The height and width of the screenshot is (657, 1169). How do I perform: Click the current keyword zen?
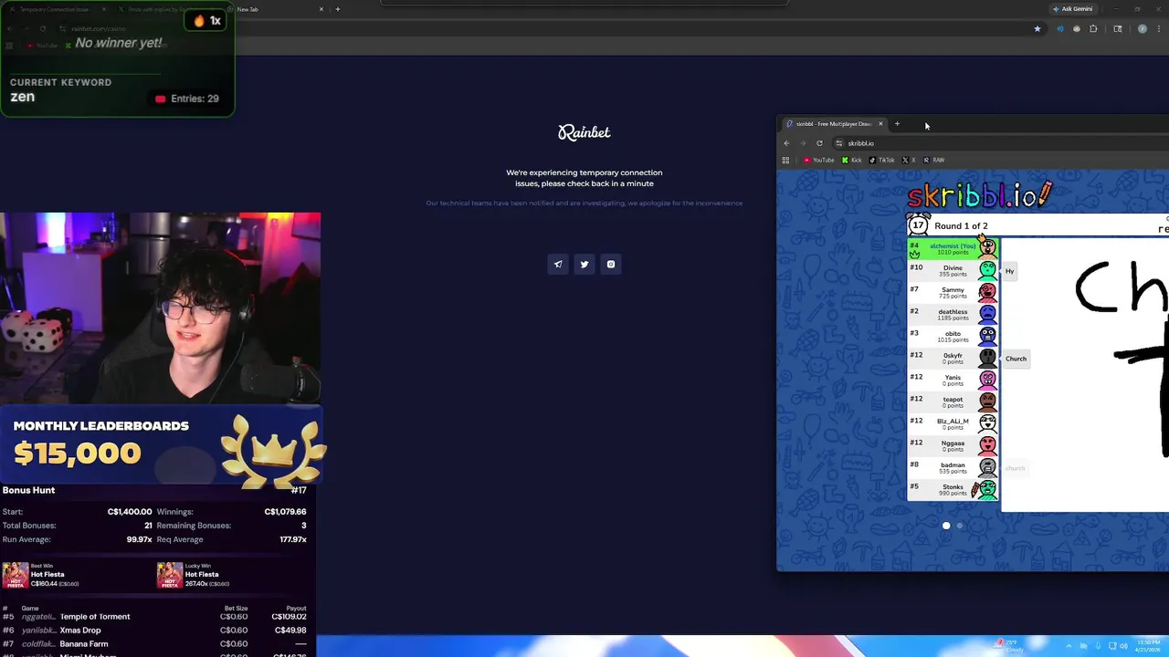click(x=22, y=97)
